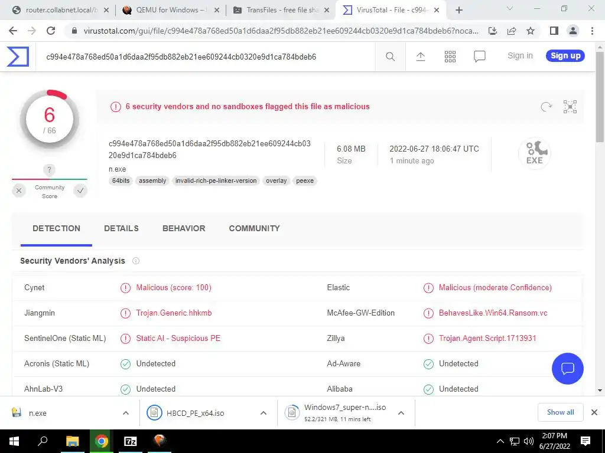This screenshot has height=453, width=605.
Task: Switch to TransFiles browser tab
Action: point(282,10)
